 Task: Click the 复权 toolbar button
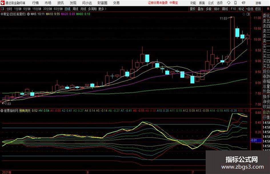(x=193, y=9)
